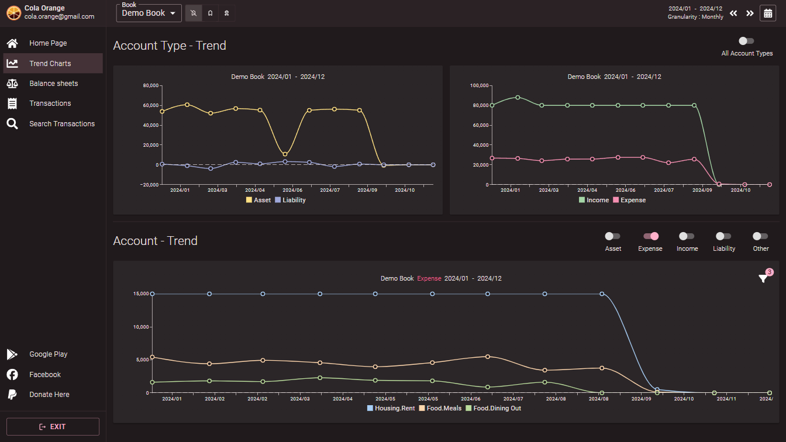The image size is (786, 442).
Task: Click the Housing.Rent legend color swatch
Action: coord(370,408)
